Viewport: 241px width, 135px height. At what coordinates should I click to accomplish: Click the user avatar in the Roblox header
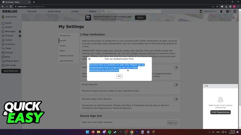[x=201, y=11]
